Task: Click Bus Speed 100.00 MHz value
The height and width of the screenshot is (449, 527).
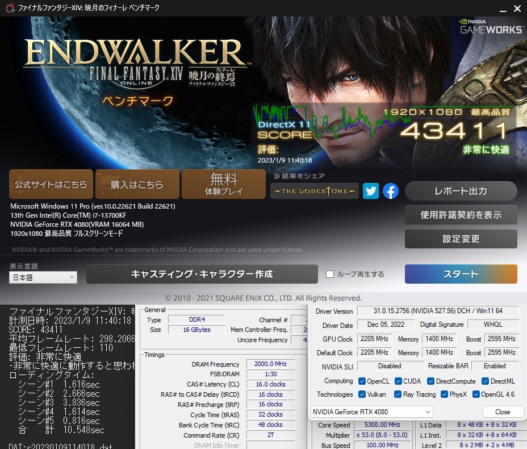Action: tap(382, 445)
